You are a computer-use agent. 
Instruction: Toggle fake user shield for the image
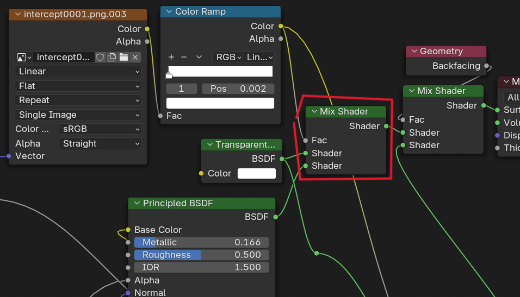coord(100,57)
